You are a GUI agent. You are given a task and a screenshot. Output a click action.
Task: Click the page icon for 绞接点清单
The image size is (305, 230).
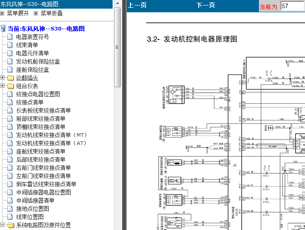[10, 102]
